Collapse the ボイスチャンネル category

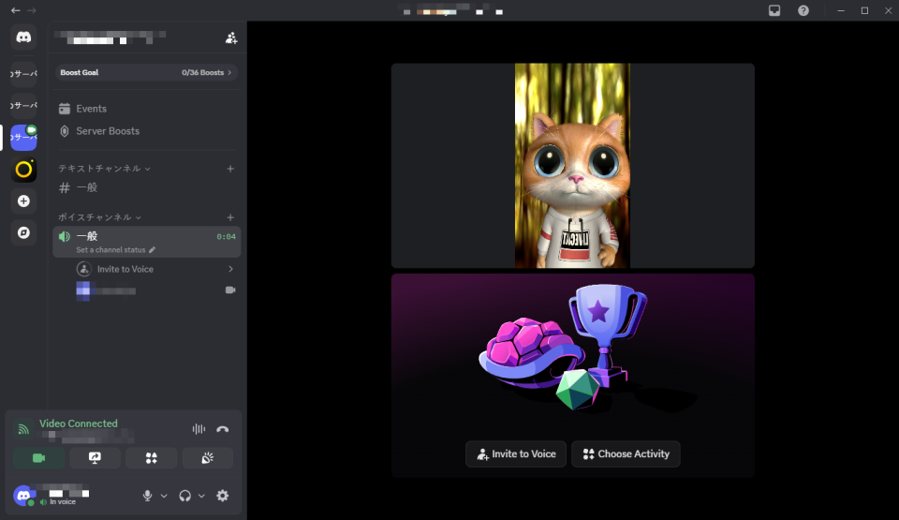[98, 217]
